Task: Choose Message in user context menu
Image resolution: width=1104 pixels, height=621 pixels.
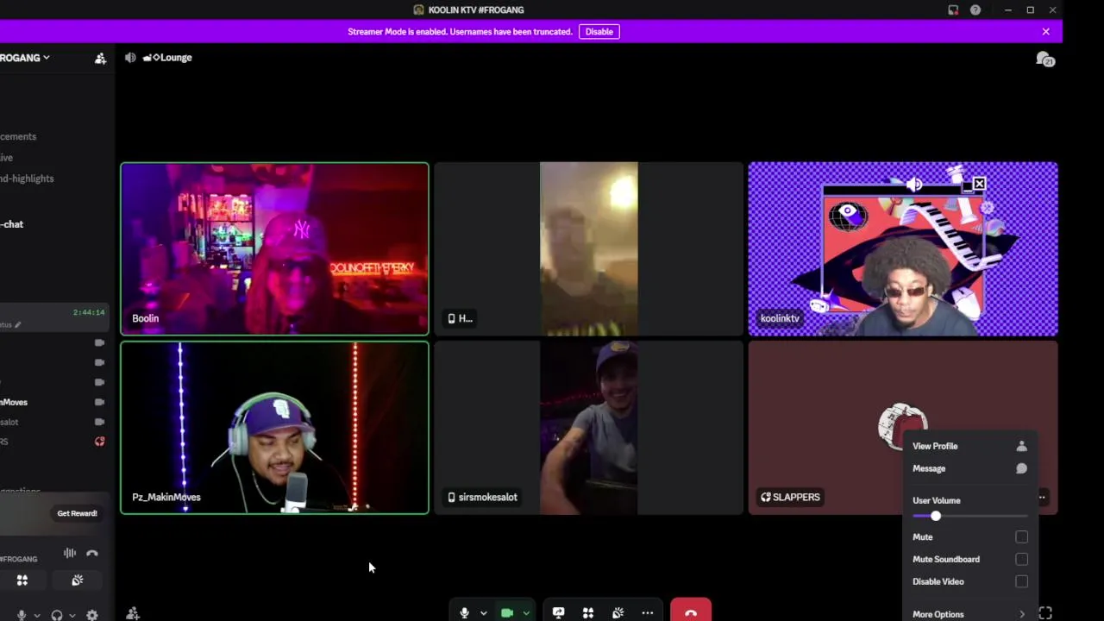Action: coord(969,468)
